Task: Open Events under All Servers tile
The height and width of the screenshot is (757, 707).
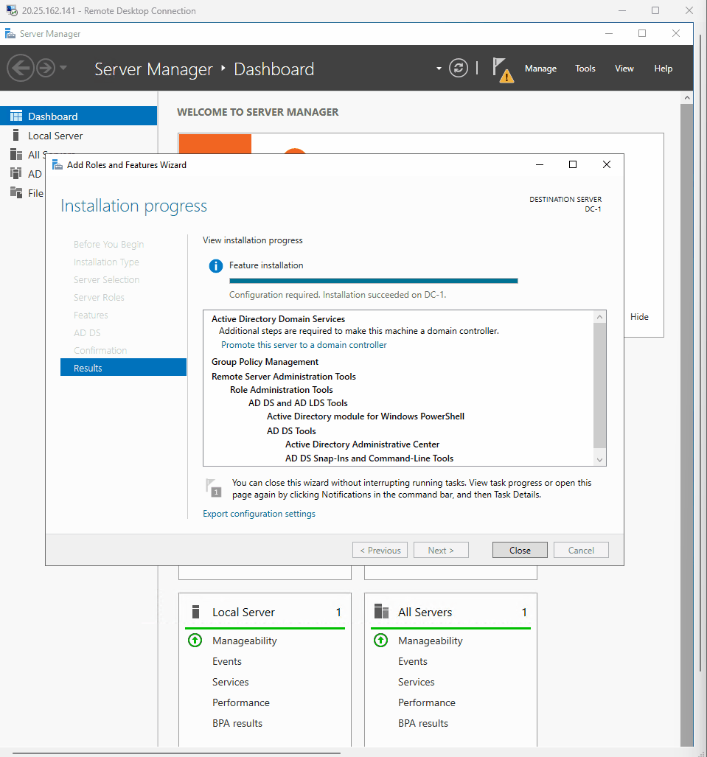Action: click(x=413, y=661)
